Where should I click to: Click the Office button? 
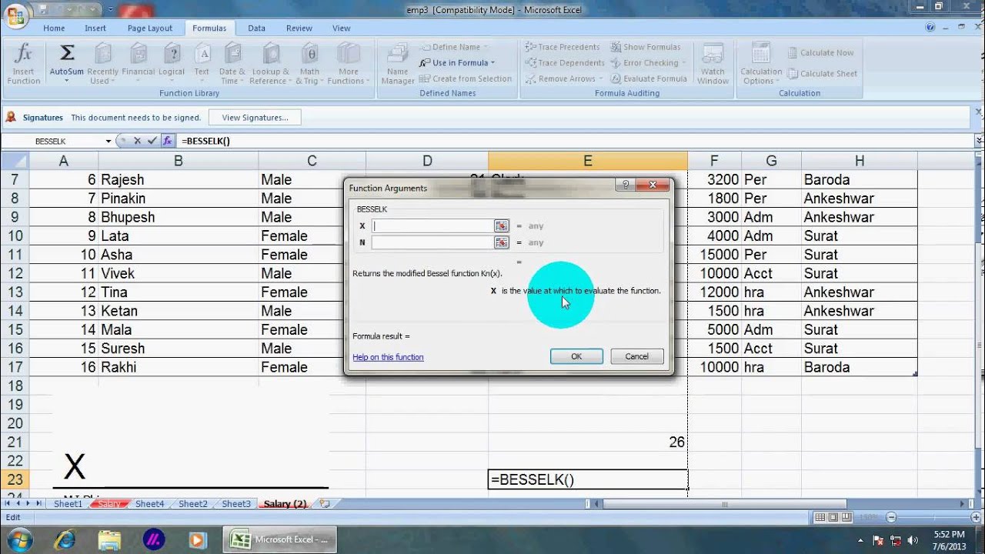pos(16,15)
